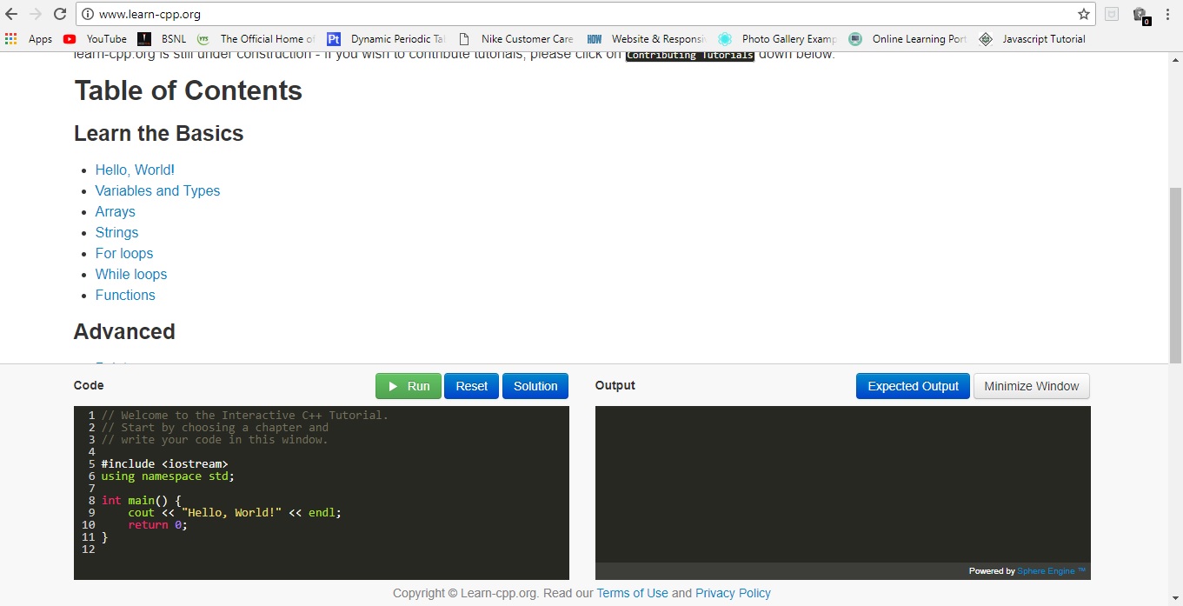The image size is (1183, 606).
Task: Open the Hello, World! tutorial link
Action: 134,170
